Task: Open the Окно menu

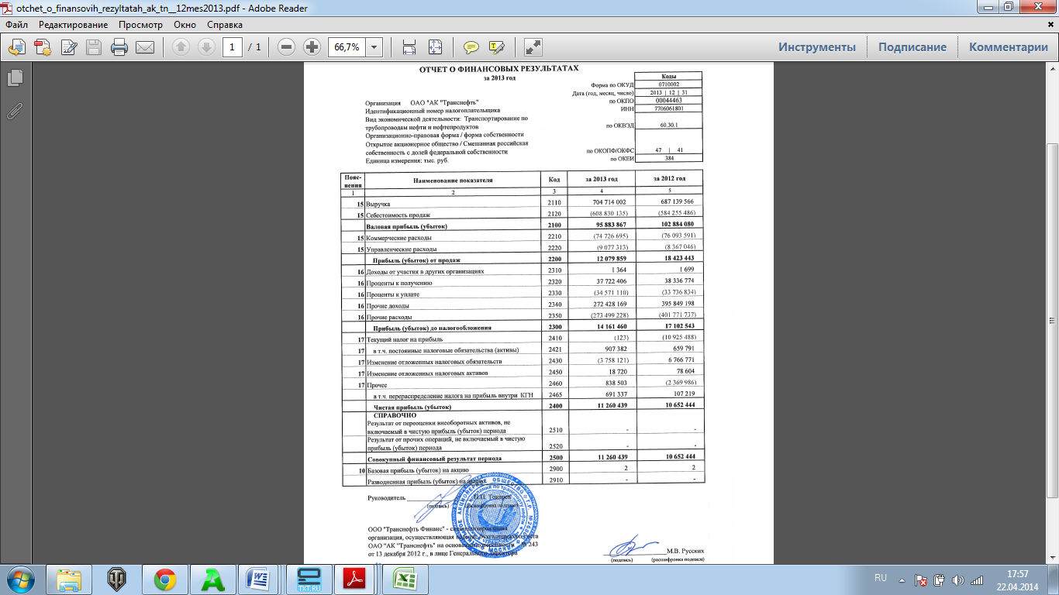Action: 185,25
